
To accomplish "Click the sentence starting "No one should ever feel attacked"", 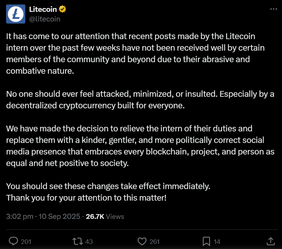I will coord(140,100).
